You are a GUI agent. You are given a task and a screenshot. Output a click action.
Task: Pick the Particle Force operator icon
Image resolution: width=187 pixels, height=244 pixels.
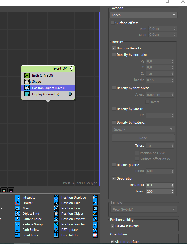[x=17, y=219]
